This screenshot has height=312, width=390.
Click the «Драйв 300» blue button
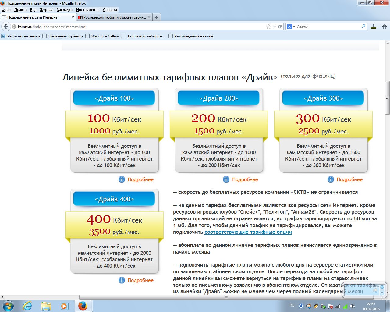(323, 98)
